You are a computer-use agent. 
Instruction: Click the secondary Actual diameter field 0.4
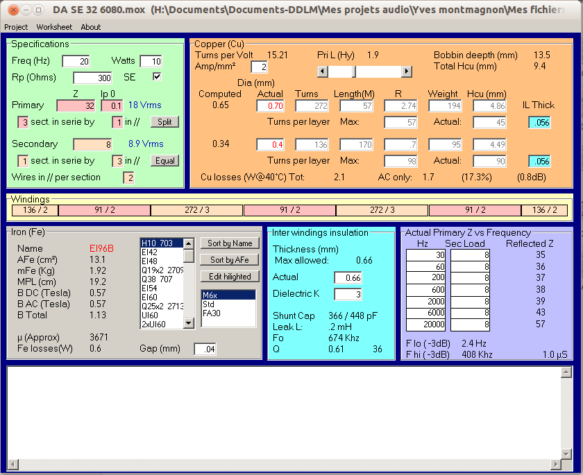tap(270, 144)
